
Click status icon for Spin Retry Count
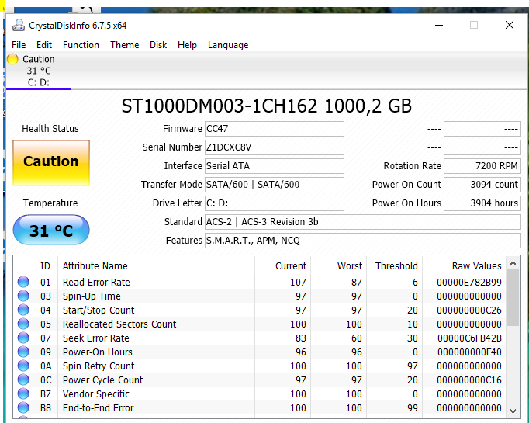pyautogui.click(x=23, y=366)
